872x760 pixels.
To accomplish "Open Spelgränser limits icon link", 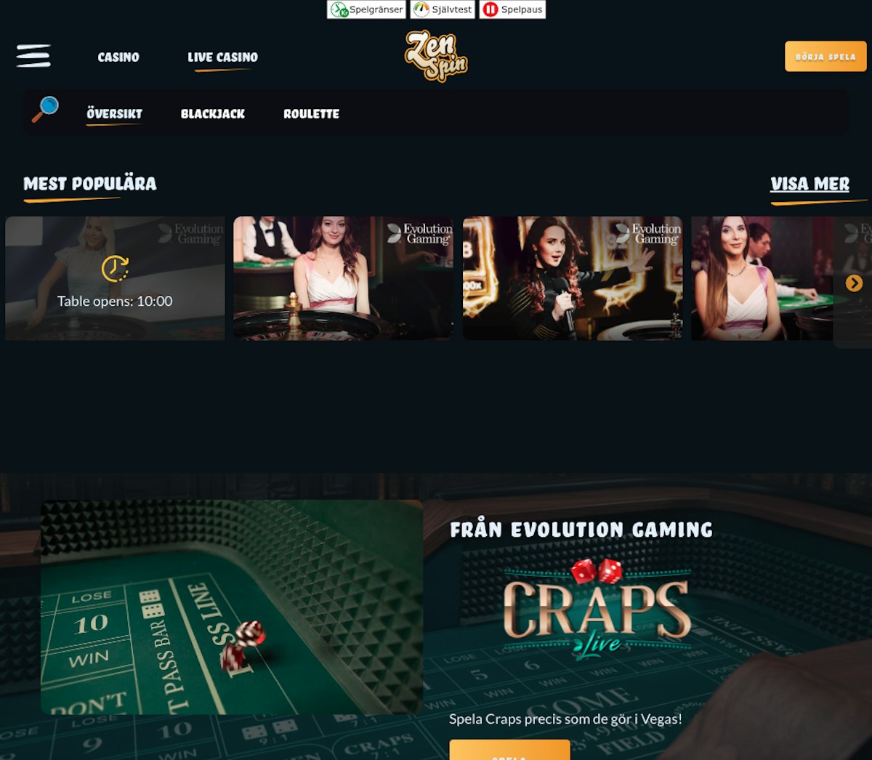I will [366, 9].
